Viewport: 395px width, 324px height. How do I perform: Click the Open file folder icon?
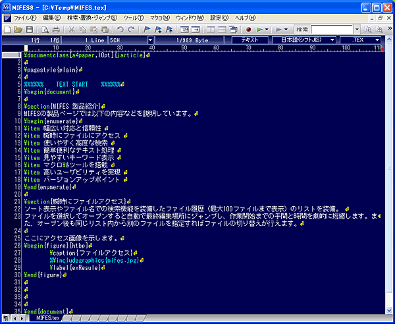(x=18, y=30)
